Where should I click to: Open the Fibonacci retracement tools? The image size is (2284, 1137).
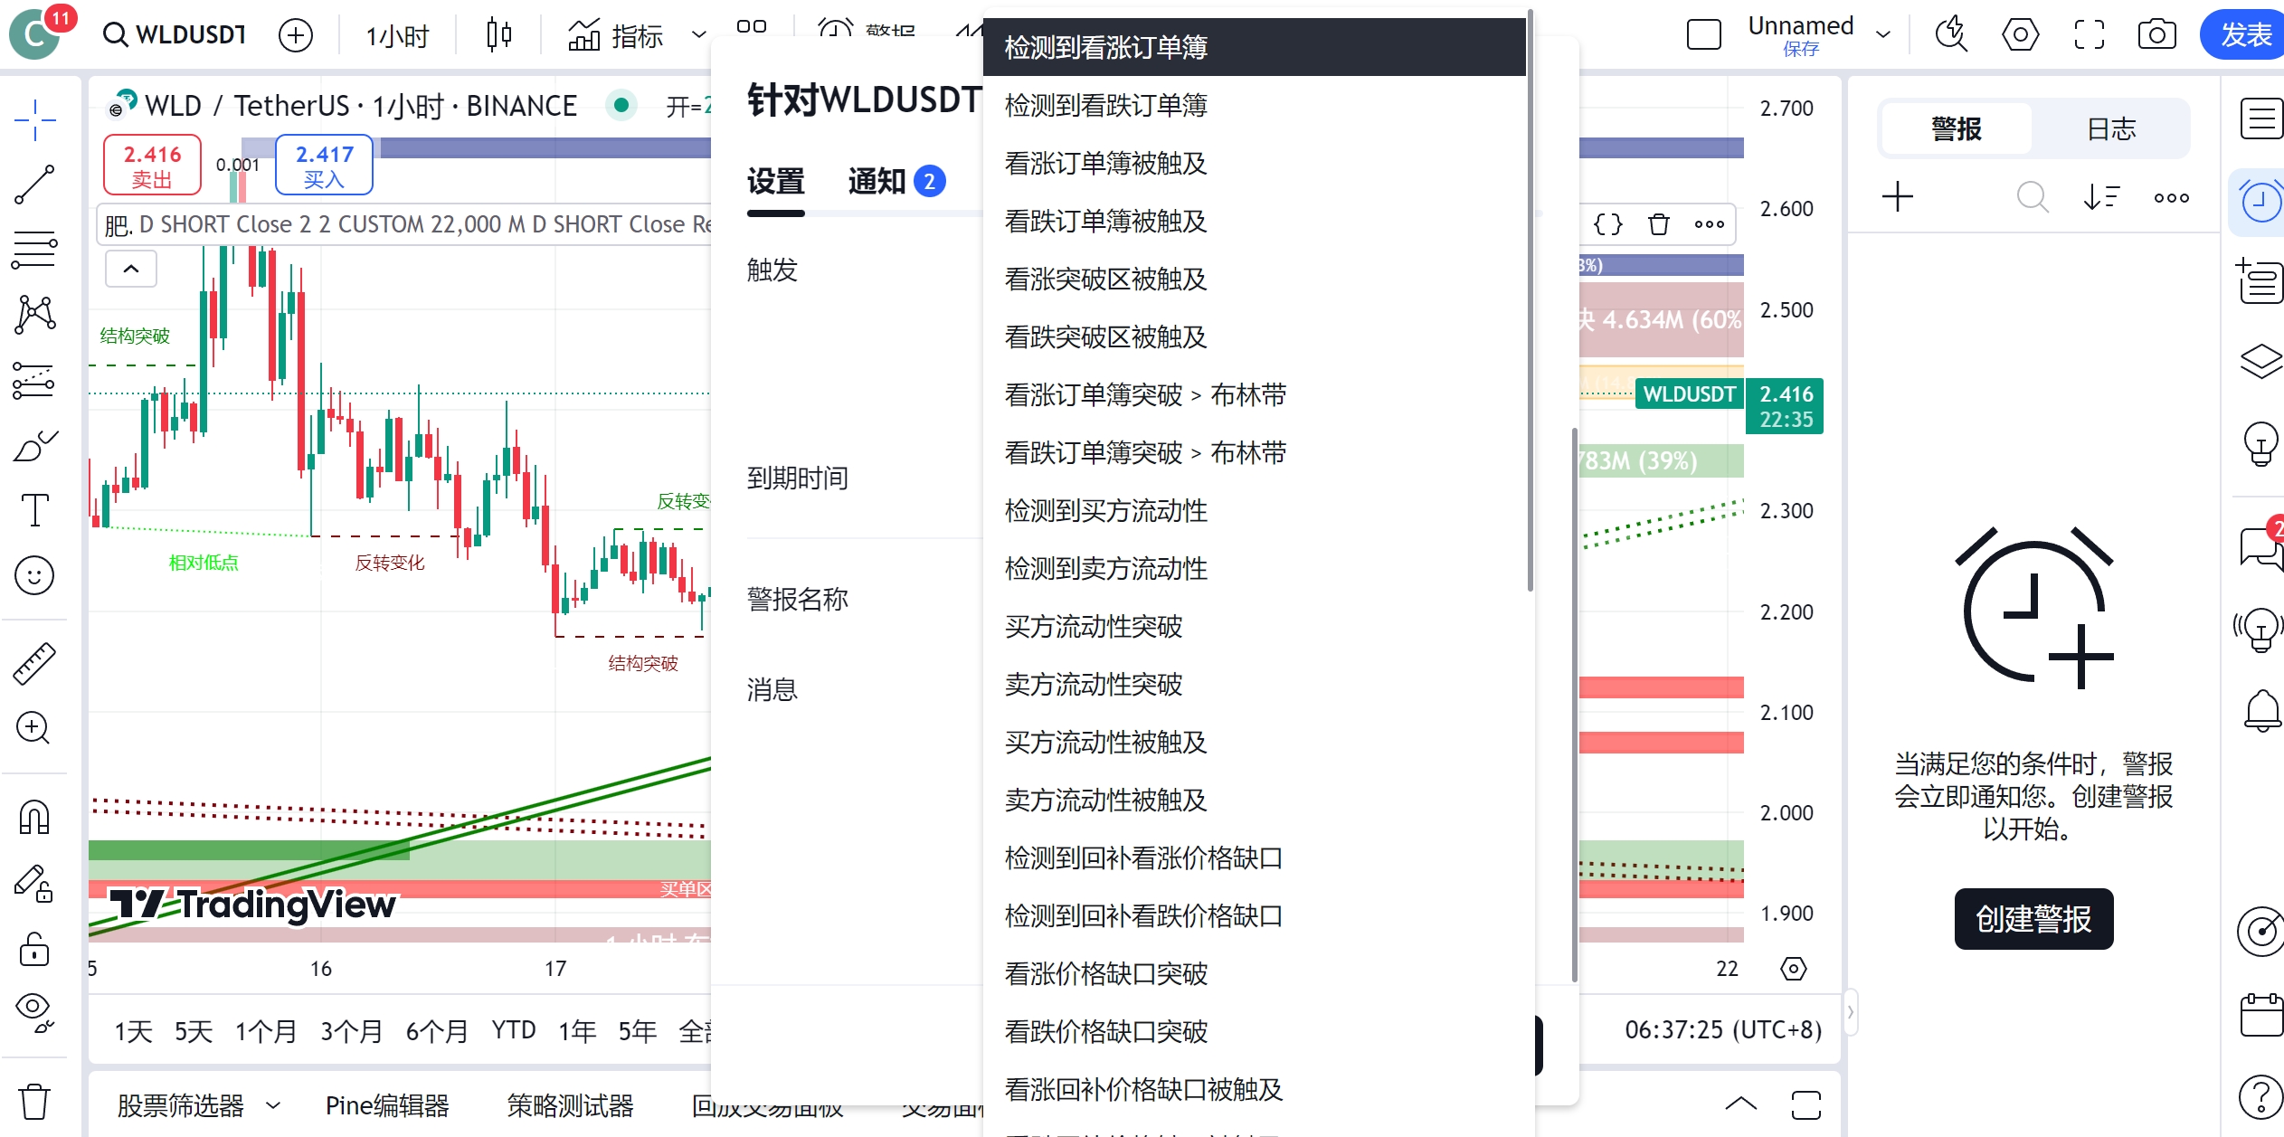click(35, 251)
